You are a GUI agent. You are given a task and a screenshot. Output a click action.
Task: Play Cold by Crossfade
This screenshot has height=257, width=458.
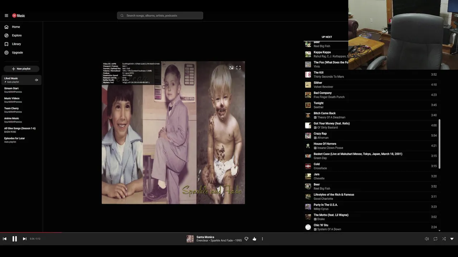(x=371, y=166)
